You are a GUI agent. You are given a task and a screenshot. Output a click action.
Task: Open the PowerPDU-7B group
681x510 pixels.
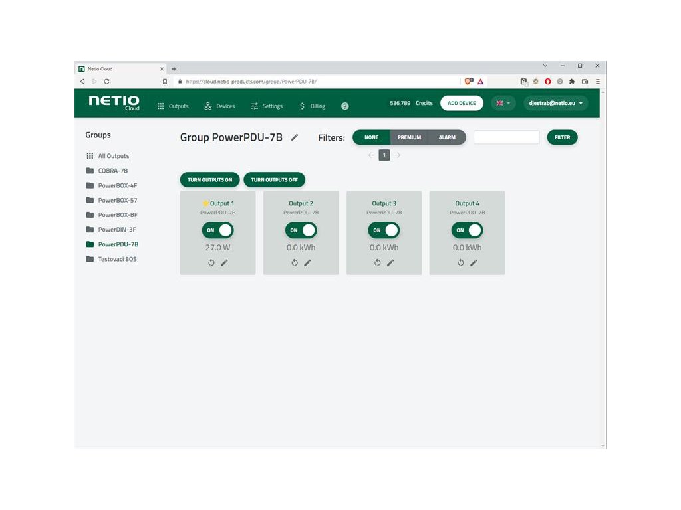click(112, 244)
